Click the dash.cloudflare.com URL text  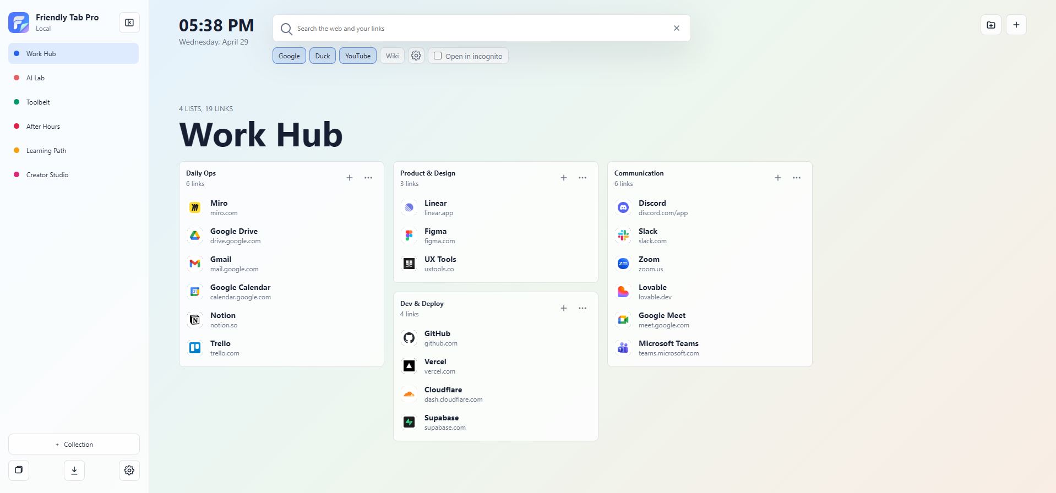point(453,399)
